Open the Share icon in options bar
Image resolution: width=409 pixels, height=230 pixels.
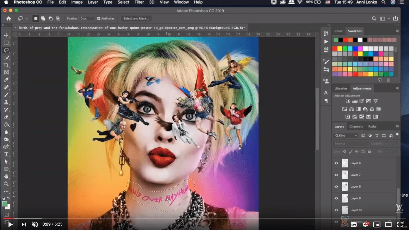[x=395, y=18]
